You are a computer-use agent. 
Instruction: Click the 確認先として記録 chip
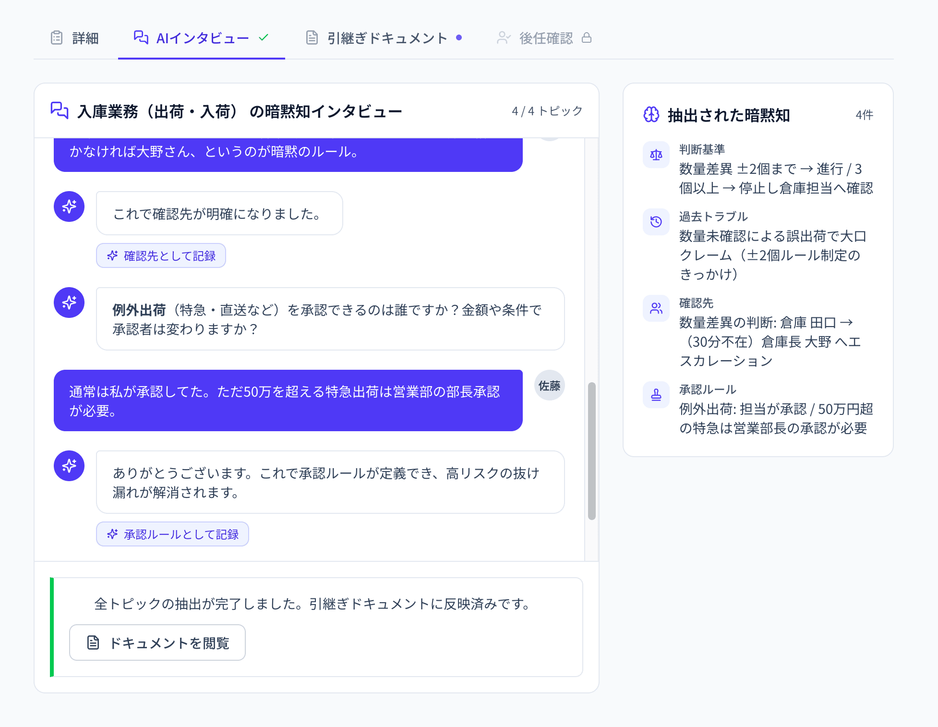click(x=161, y=255)
